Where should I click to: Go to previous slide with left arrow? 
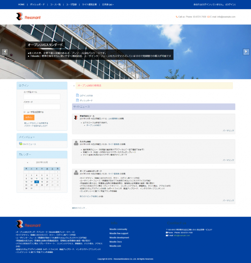(5, 52)
